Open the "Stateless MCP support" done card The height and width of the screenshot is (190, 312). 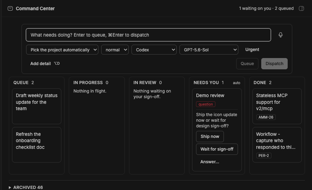coord(277,106)
